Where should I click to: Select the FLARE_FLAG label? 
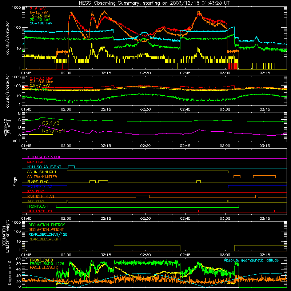(38, 182)
